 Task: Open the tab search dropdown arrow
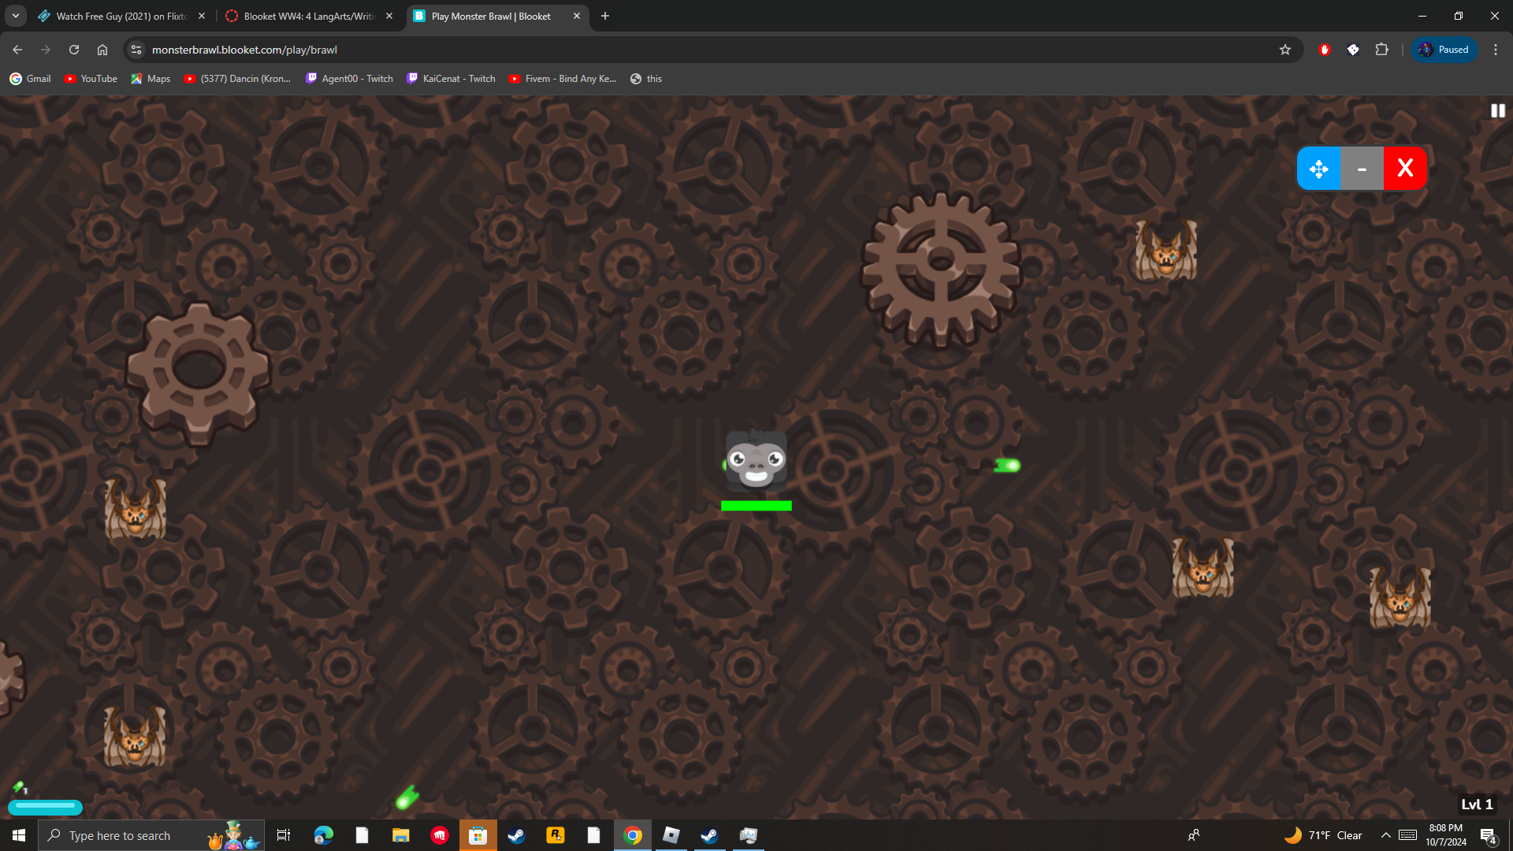(x=15, y=16)
